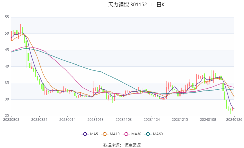Click the 55 price axis label

click(7, 17)
